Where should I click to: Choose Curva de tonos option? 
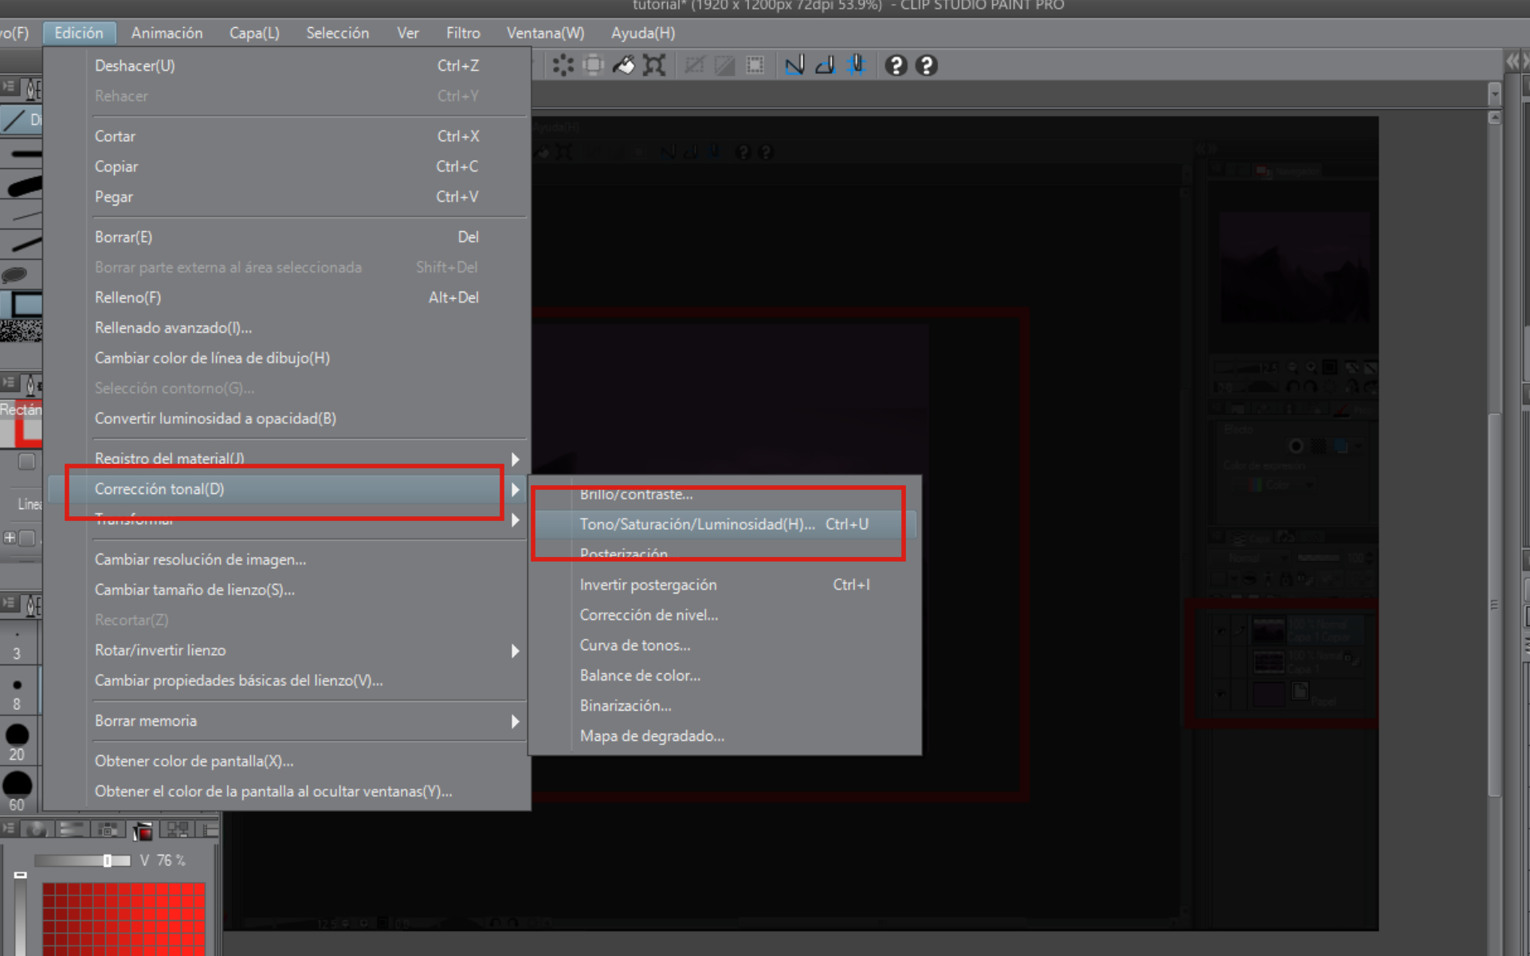point(634,645)
